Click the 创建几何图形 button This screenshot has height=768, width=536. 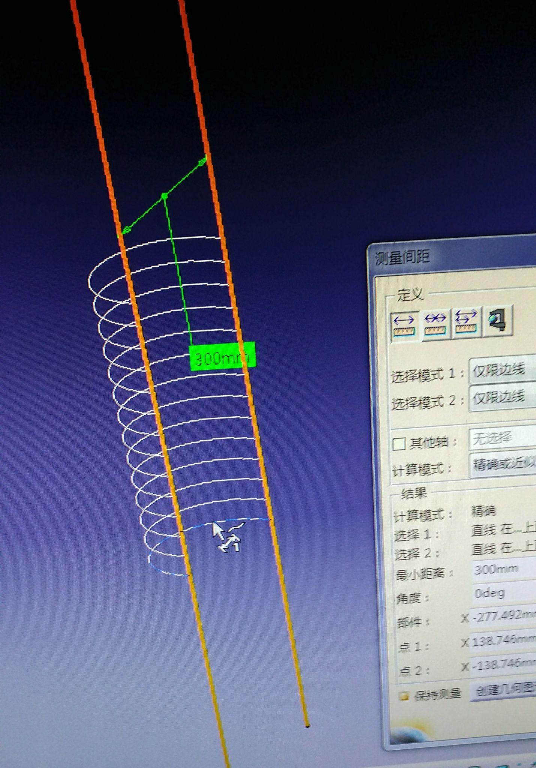tap(503, 690)
